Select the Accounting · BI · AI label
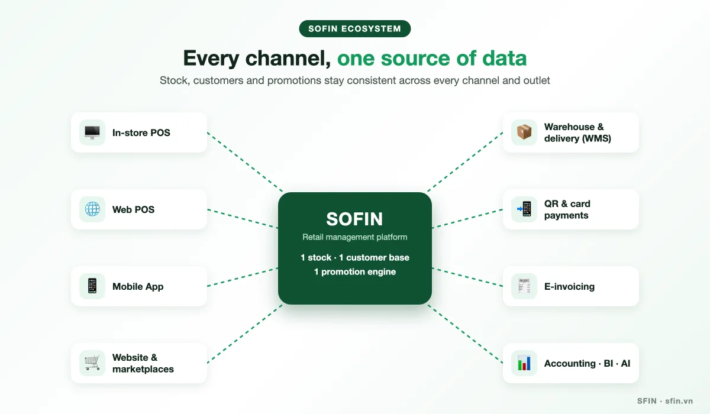710x414 pixels. click(x=587, y=364)
